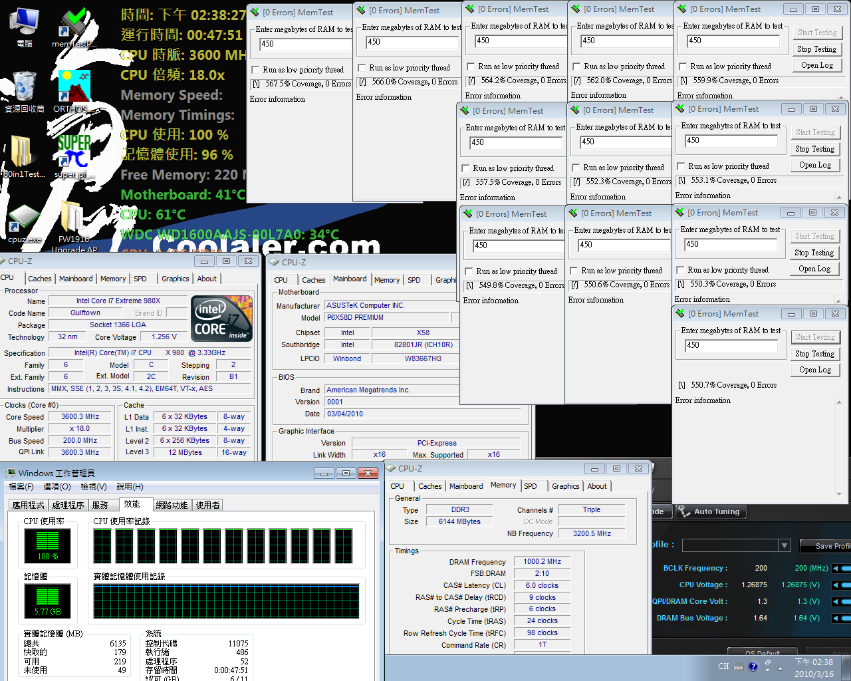The image size is (851, 681).
Task: Click the Save Profile button
Action: 826,546
